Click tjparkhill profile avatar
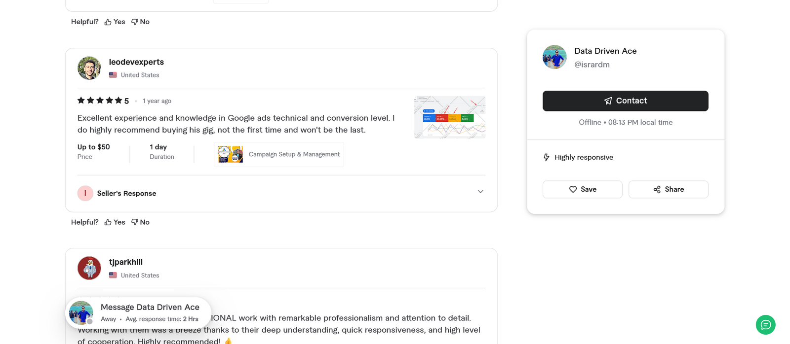Screen dimensions: 790x344 click(x=89, y=268)
